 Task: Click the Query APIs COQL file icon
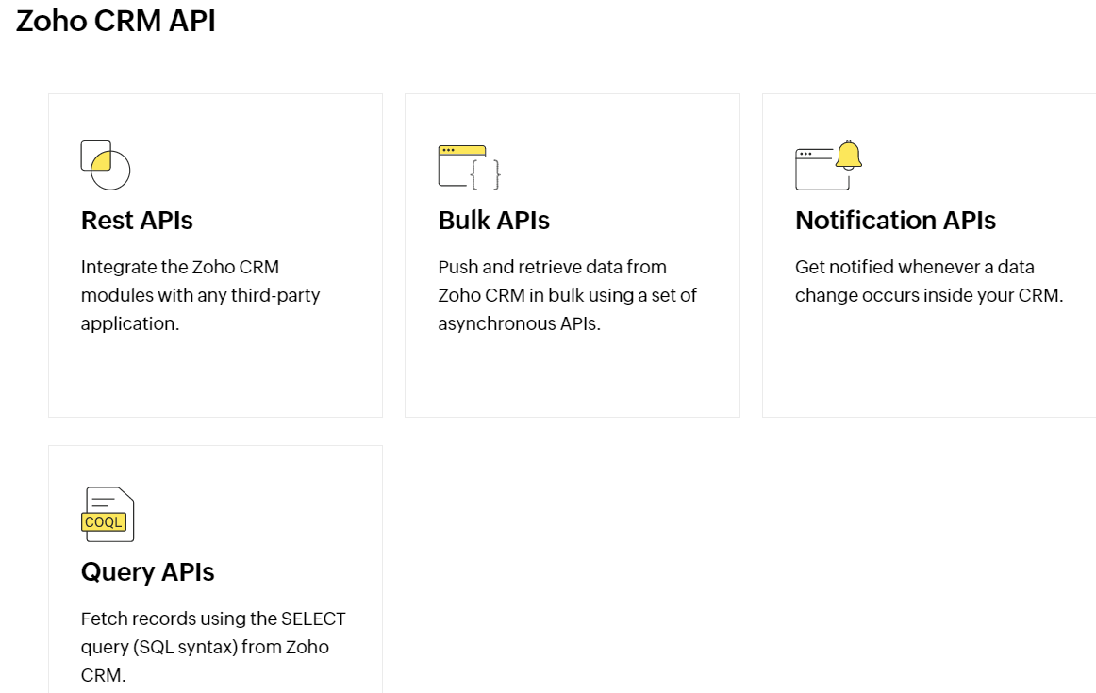(x=108, y=514)
